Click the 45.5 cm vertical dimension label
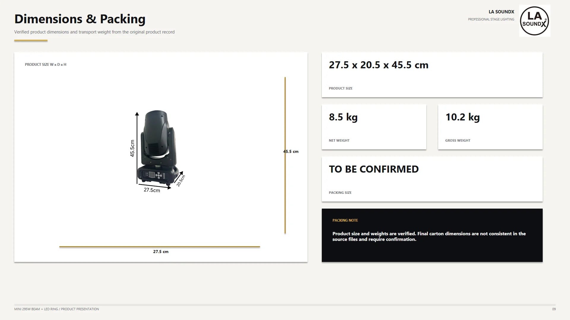570x320 pixels. [x=291, y=152]
